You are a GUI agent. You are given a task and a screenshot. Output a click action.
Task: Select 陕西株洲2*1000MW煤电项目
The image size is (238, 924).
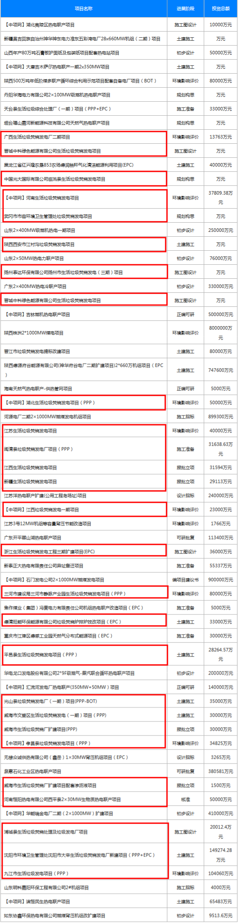point(34,333)
